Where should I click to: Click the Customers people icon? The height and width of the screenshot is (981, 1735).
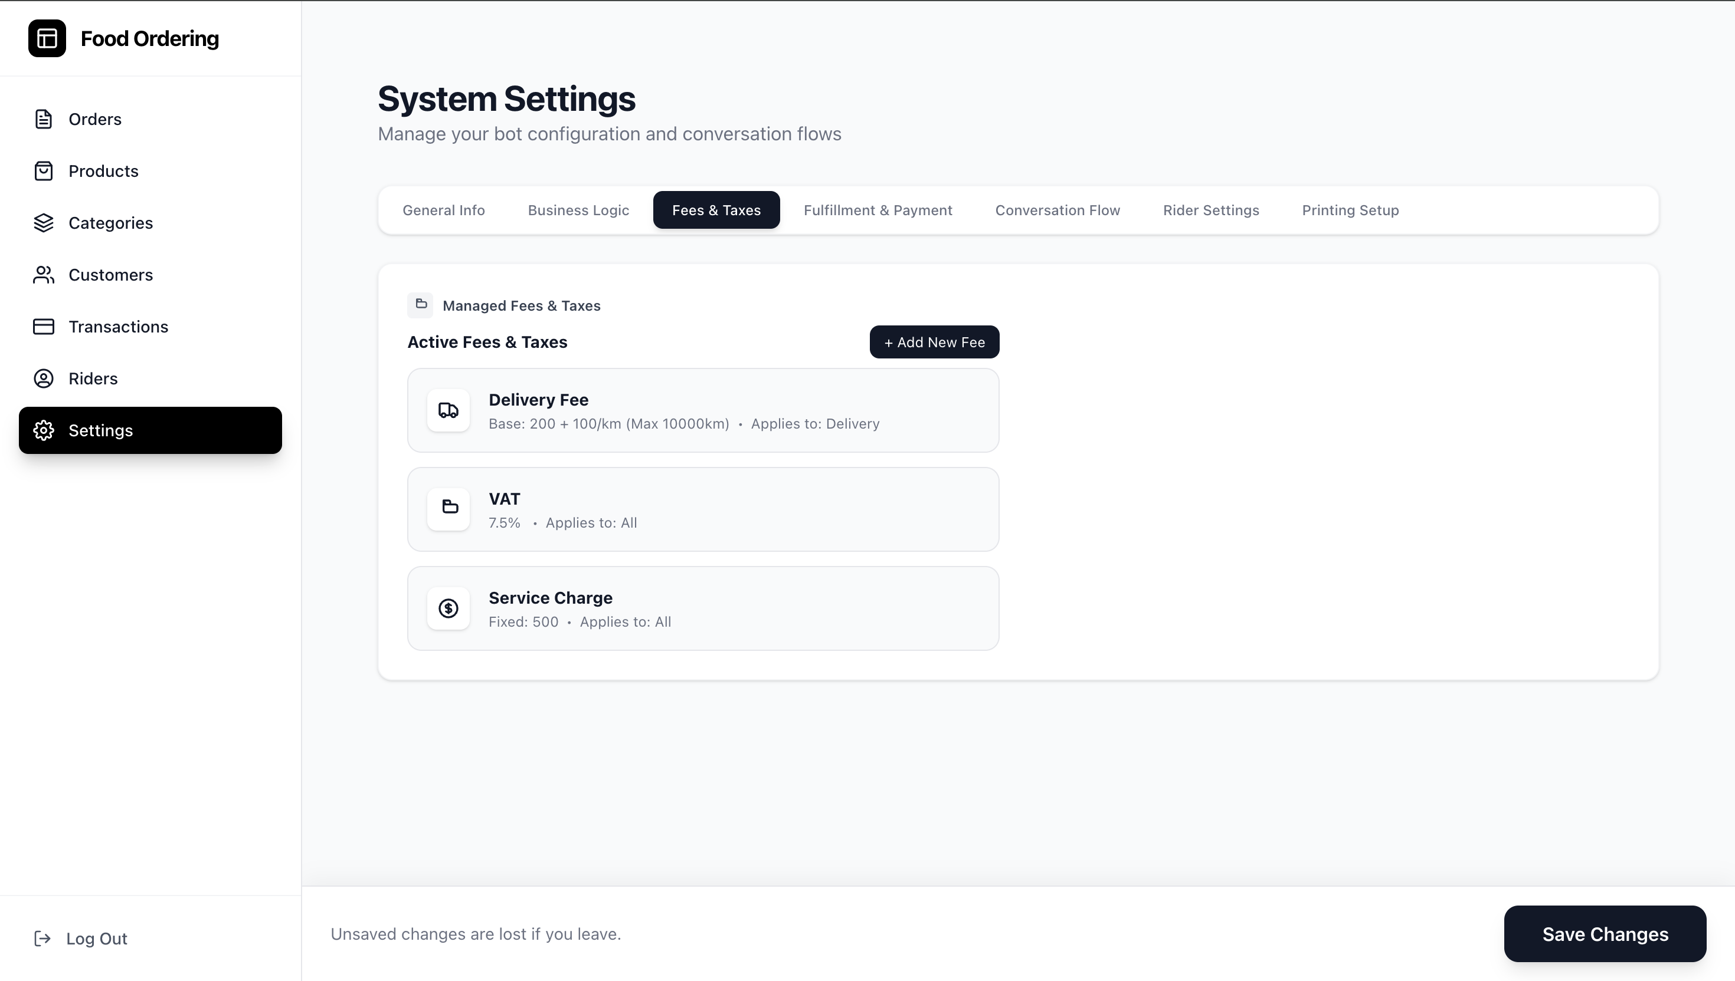[x=44, y=275]
